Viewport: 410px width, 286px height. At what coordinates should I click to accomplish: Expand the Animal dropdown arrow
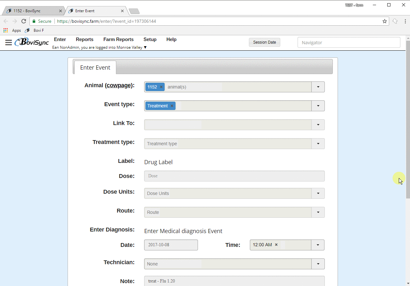(318, 87)
